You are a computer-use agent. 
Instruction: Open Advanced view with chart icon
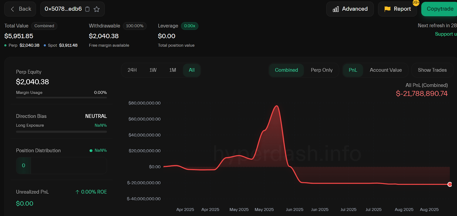(350, 9)
